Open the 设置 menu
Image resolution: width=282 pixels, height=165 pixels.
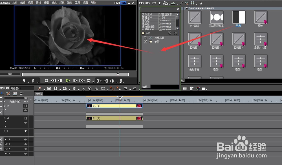pyautogui.click(x=85, y=3)
